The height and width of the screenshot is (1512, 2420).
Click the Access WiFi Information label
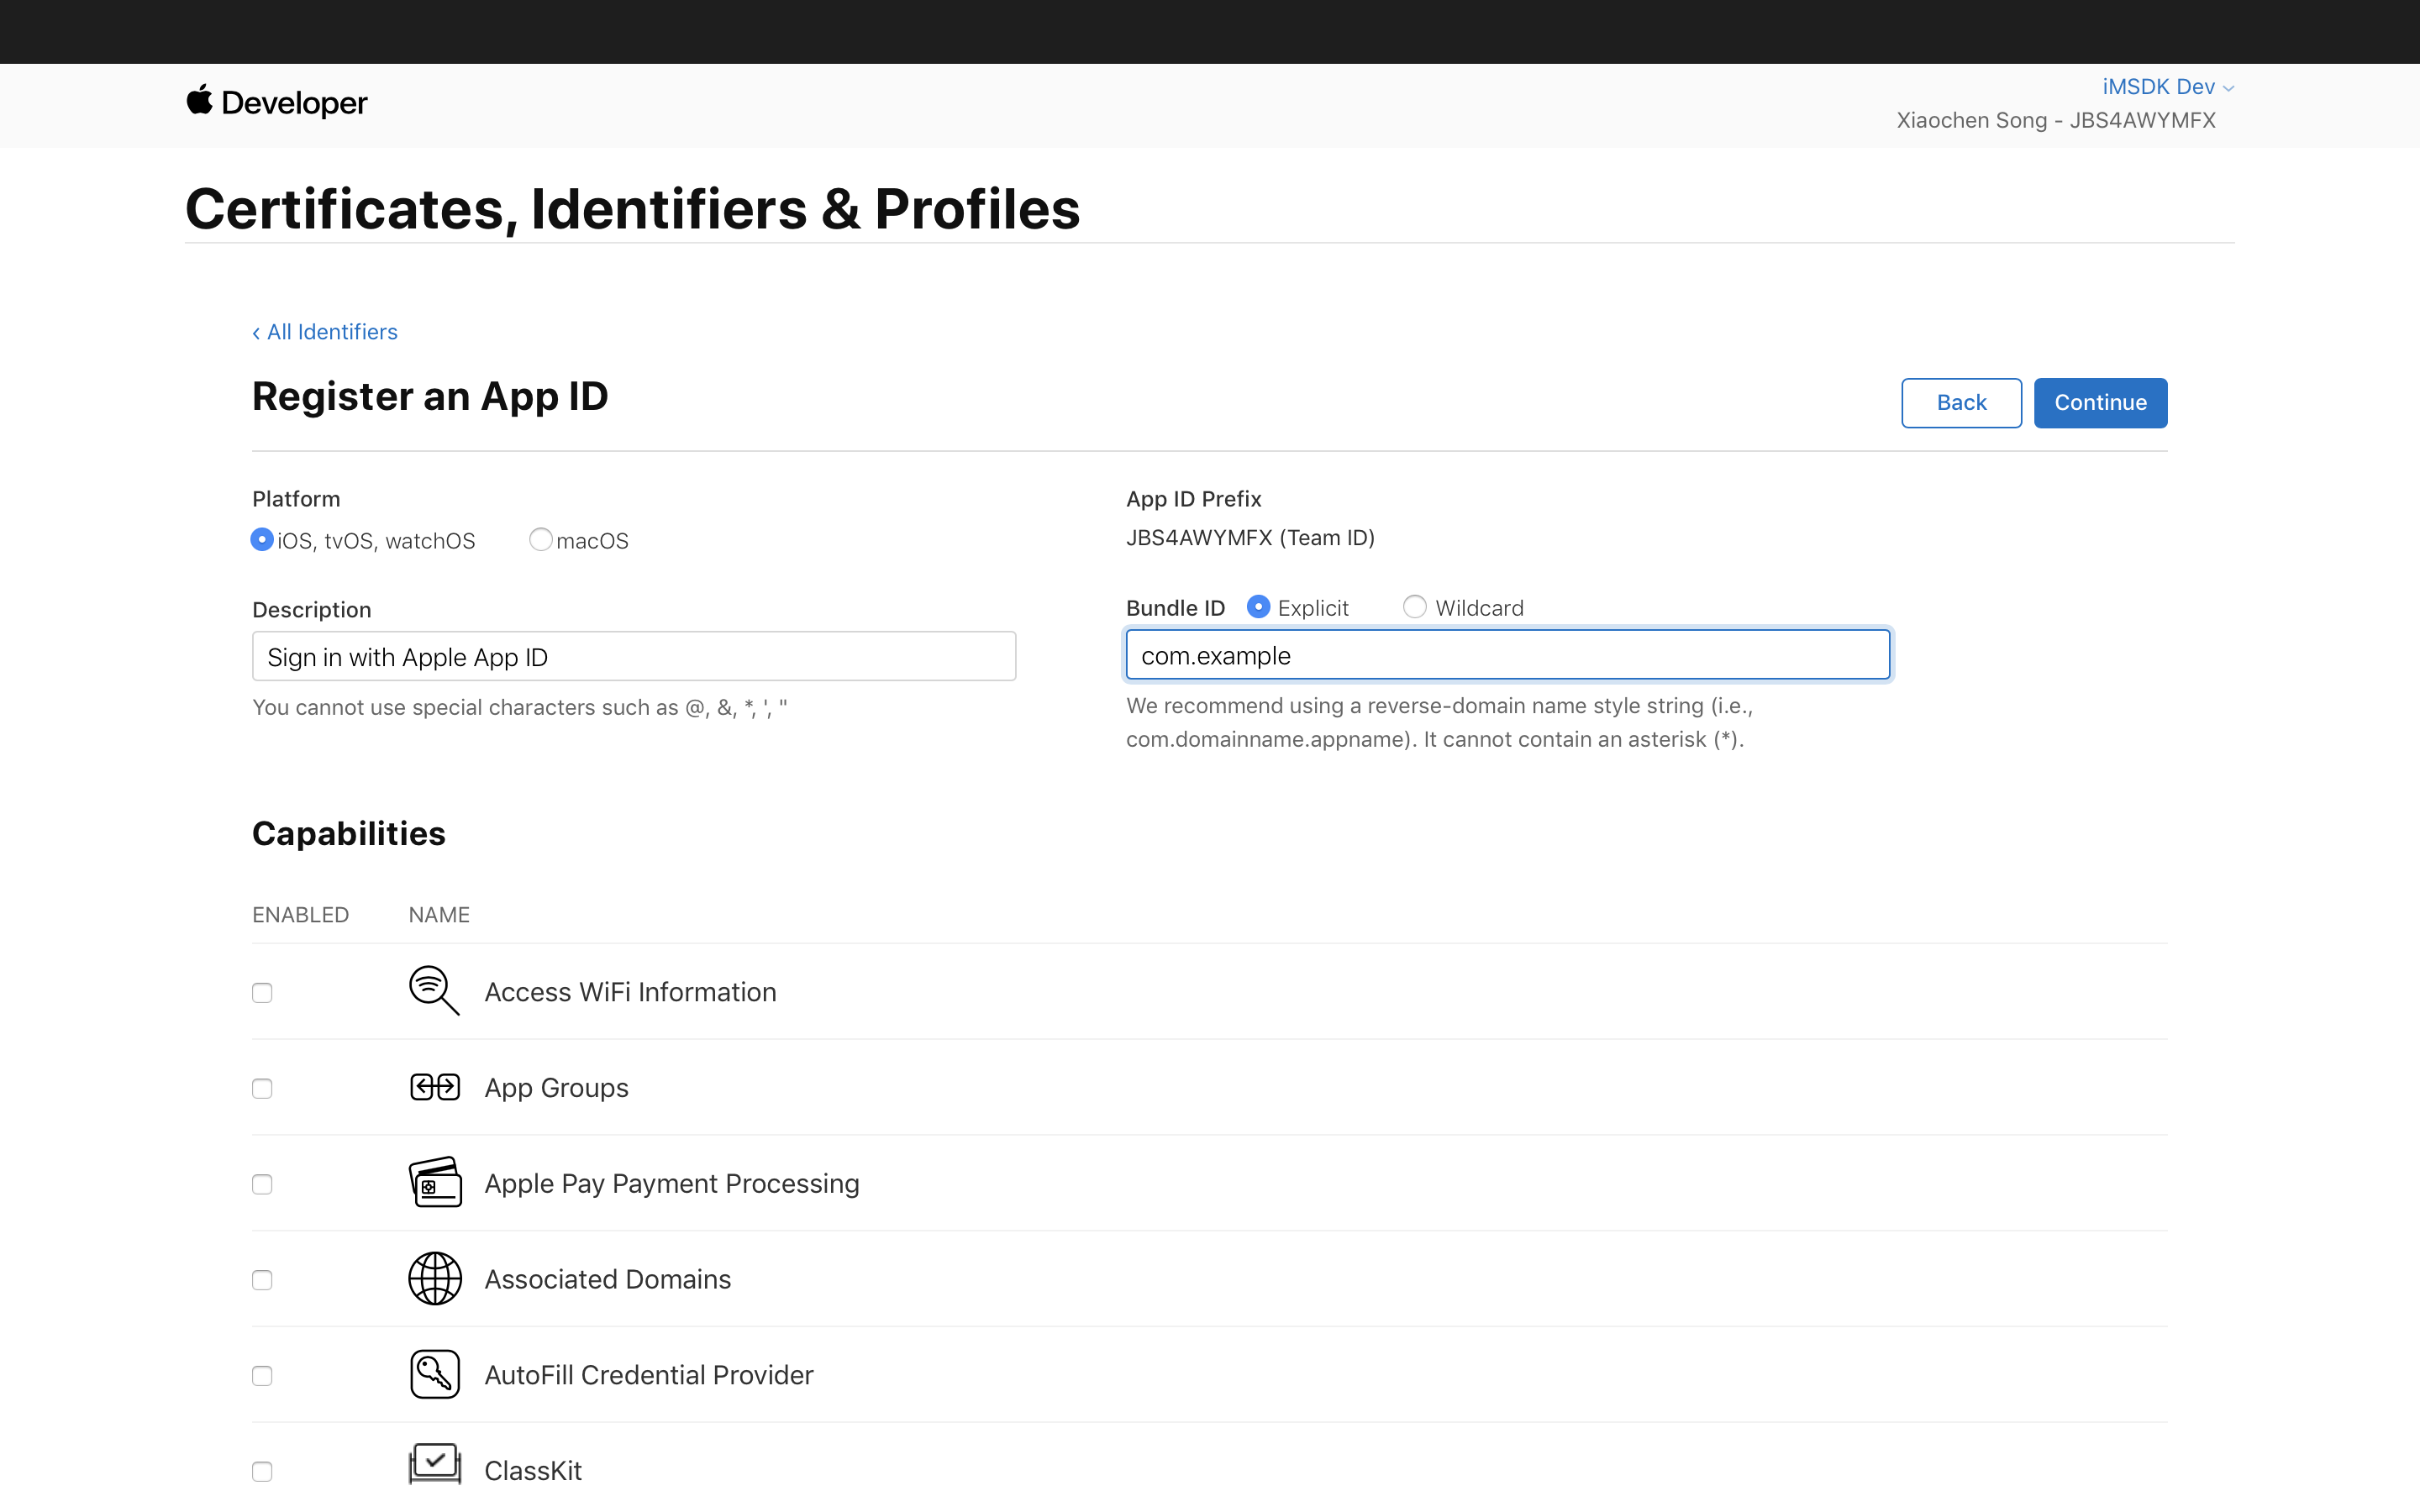[x=630, y=992]
